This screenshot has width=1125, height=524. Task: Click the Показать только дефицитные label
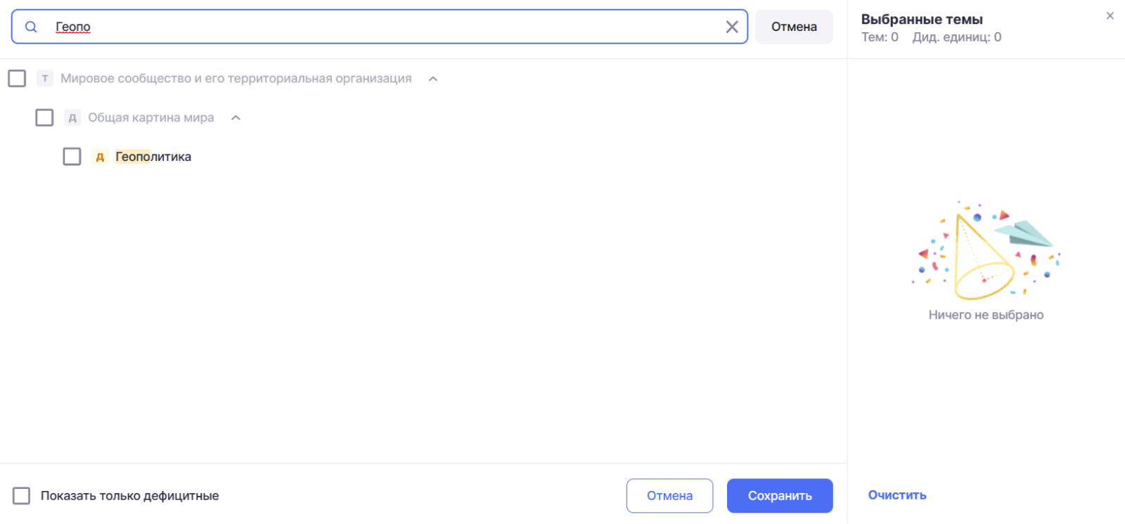click(130, 496)
